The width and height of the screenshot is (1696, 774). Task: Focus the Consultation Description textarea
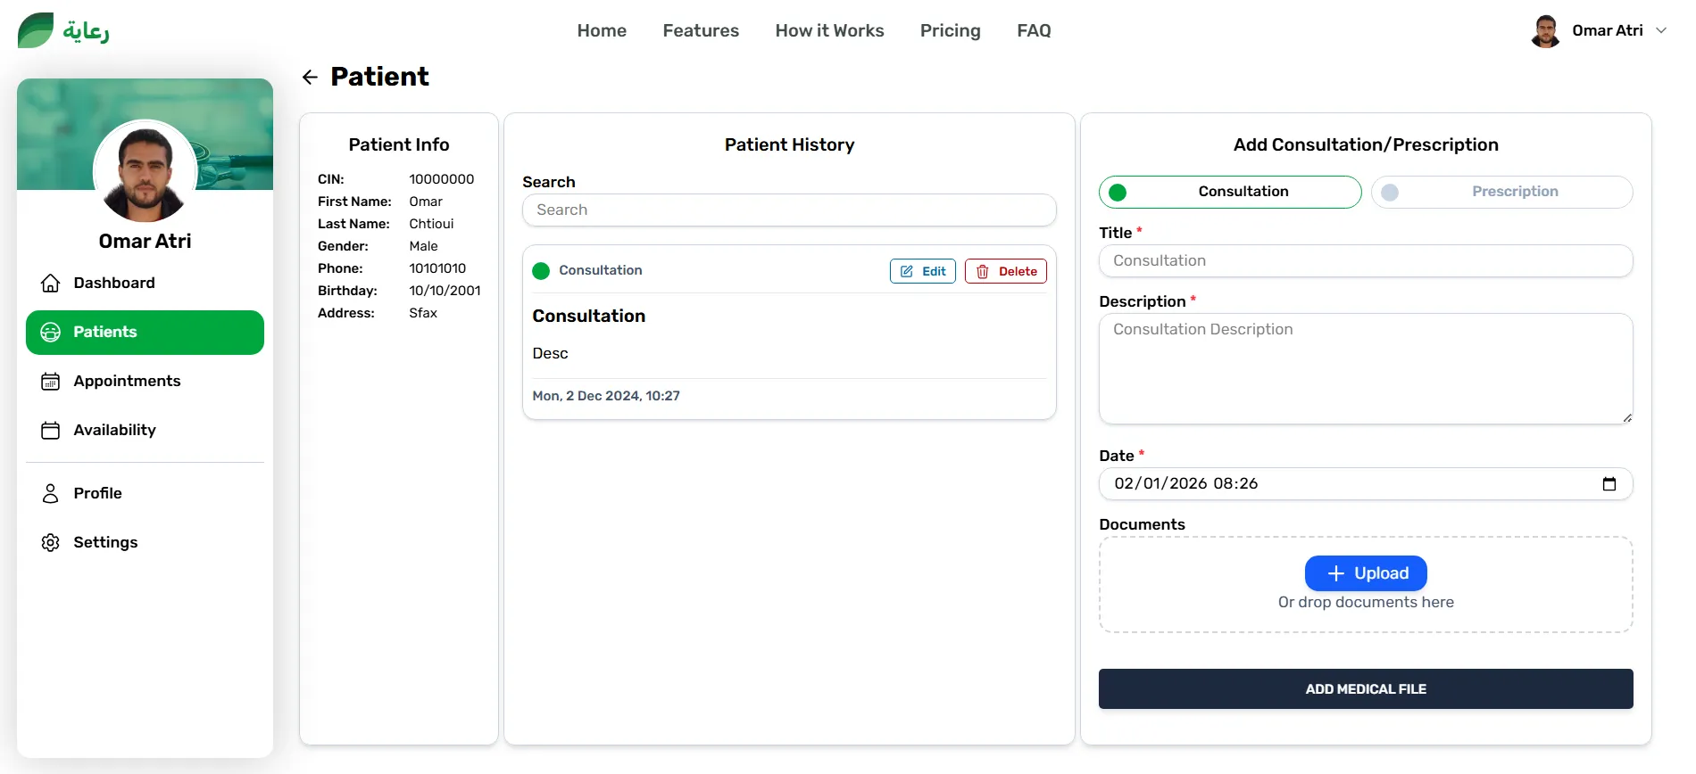[1366, 369]
